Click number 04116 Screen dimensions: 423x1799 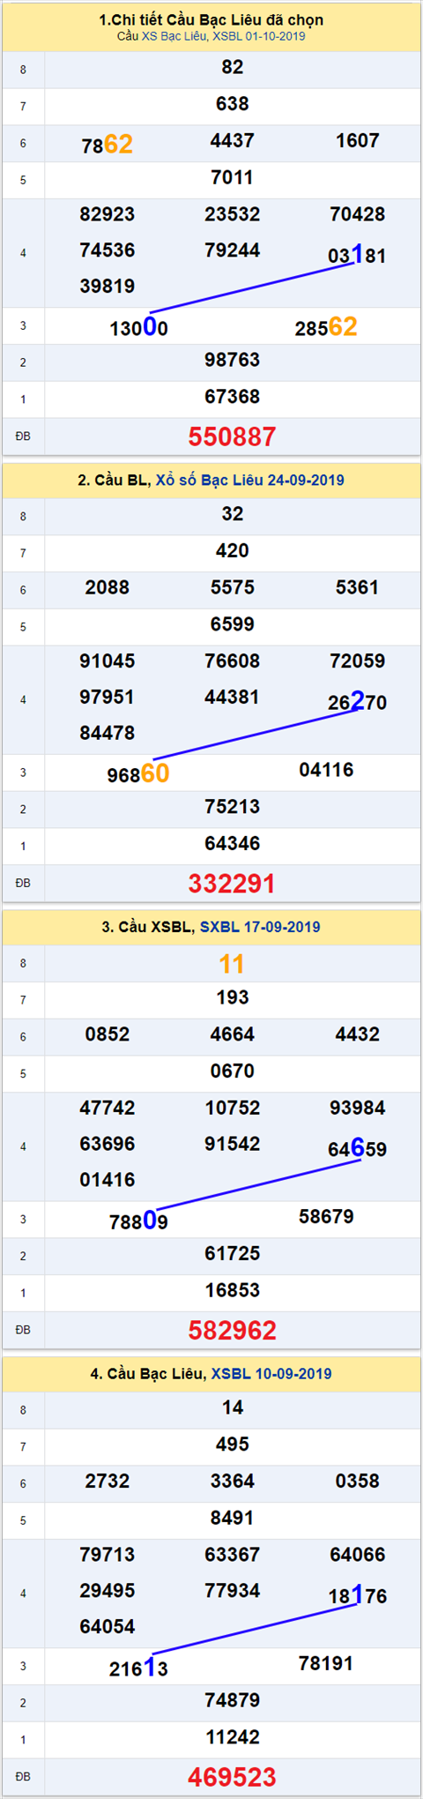pos(326,770)
